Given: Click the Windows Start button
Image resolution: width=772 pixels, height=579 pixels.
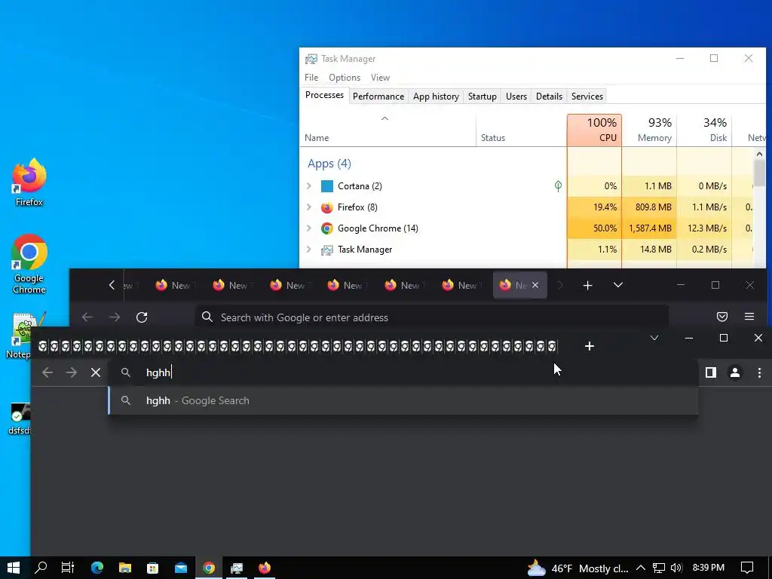Looking at the screenshot, I should [x=14, y=568].
